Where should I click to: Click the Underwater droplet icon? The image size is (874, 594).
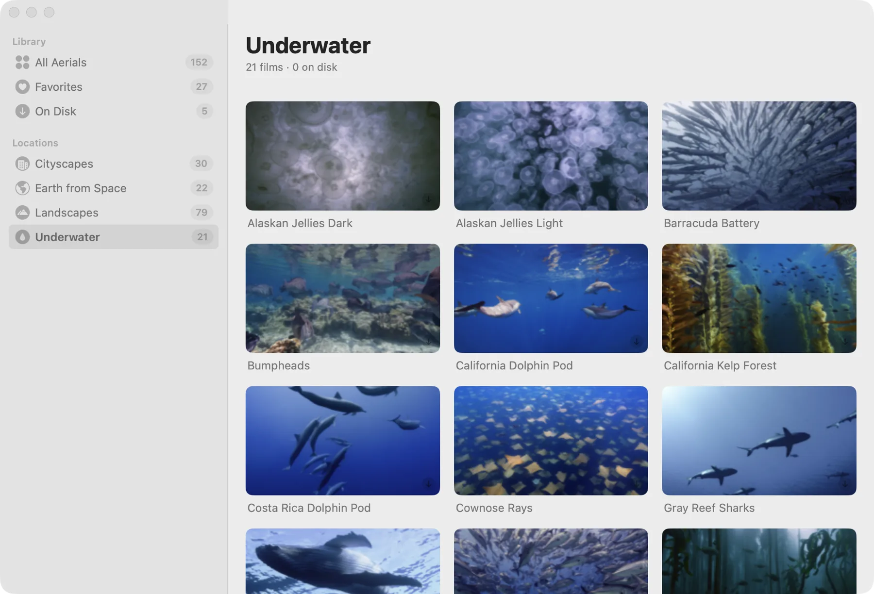(22, 237)
